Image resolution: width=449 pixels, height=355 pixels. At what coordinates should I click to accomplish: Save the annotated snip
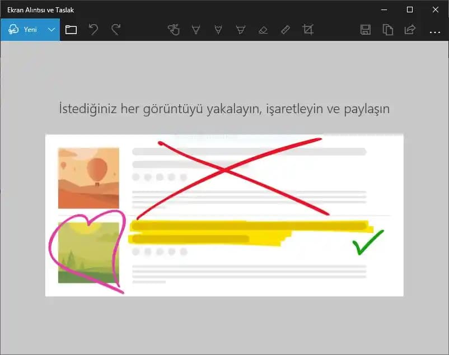(366, 30)
